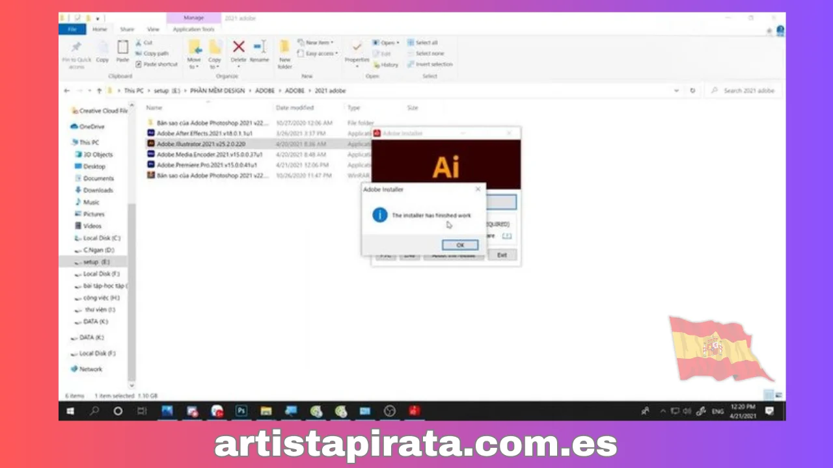Open the File tab
The image size is (833, 468).
pos(72,29)
